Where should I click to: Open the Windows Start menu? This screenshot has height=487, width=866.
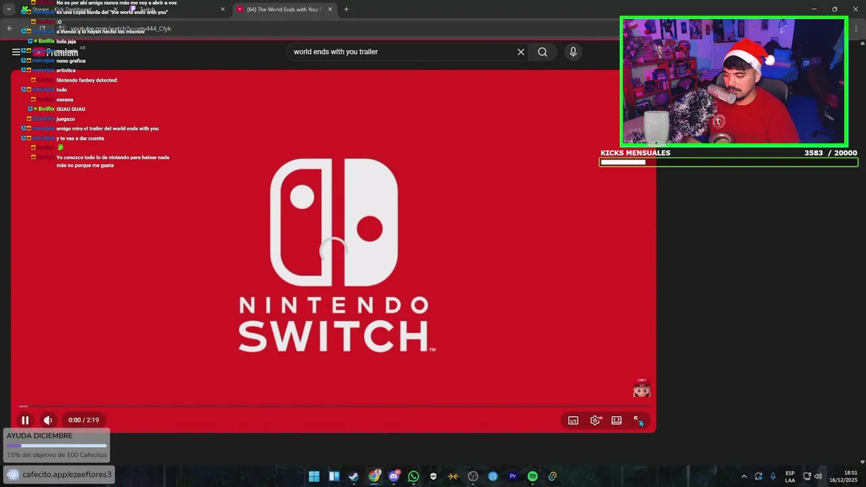point(314,476)
